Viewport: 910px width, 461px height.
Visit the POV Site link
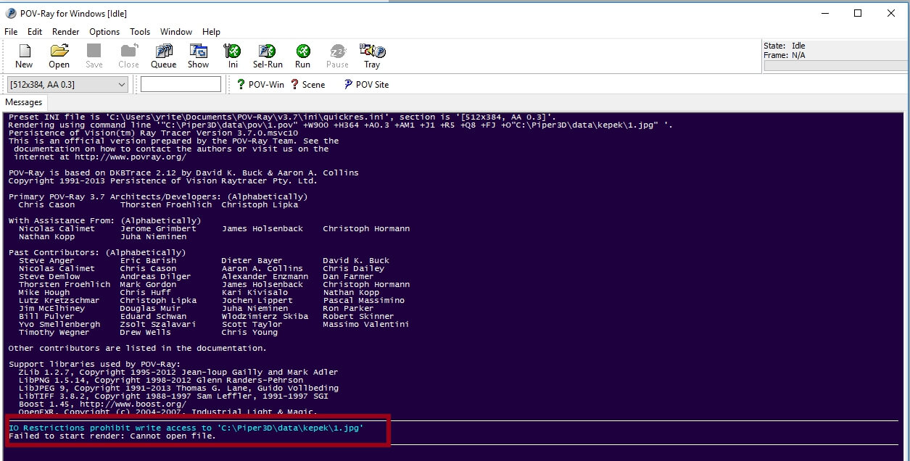[x=366, y=85]
